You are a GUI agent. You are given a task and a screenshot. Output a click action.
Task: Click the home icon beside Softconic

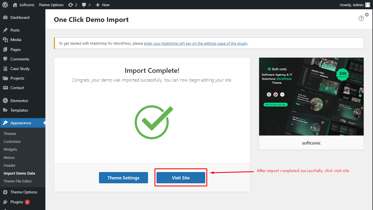[x=15, y=5]
